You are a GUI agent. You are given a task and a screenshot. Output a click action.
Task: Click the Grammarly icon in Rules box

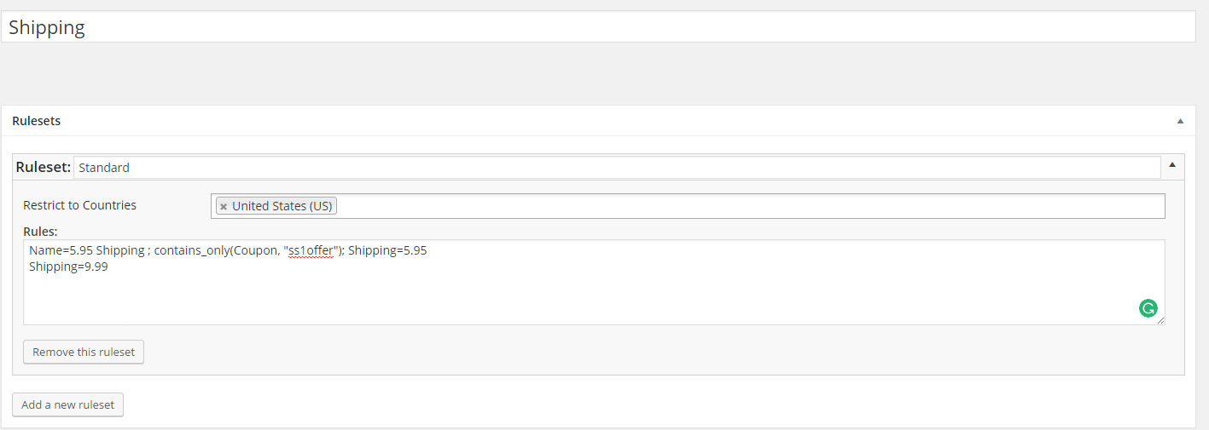1148,308
